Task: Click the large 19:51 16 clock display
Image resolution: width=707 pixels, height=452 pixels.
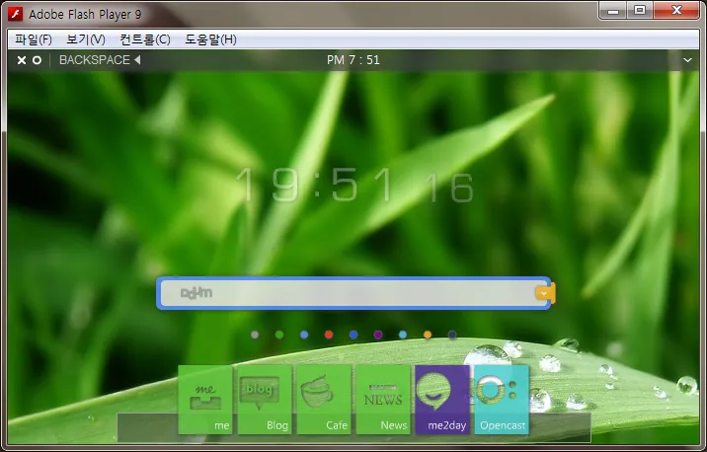Action: pos(354,185)
